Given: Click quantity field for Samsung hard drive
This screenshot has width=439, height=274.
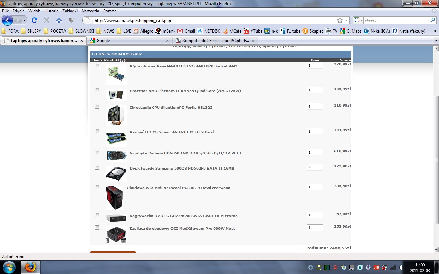Looking at the screenshot, I should tap(315, 167).
